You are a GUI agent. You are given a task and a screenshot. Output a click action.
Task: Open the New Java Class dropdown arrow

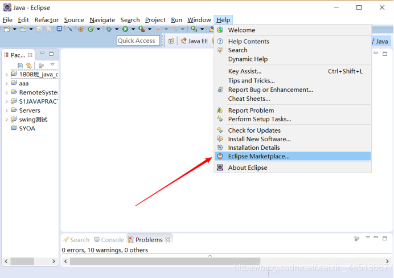pos(98,30)
